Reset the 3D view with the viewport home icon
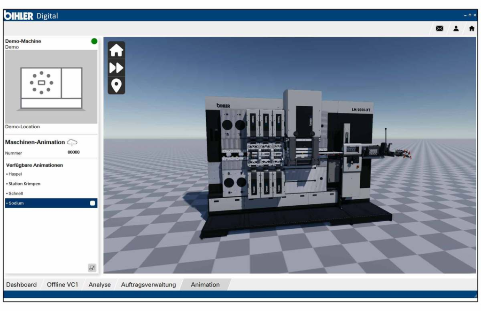This screenshot has width=481, height=311. pyautogui.click(x=116, y=50)
